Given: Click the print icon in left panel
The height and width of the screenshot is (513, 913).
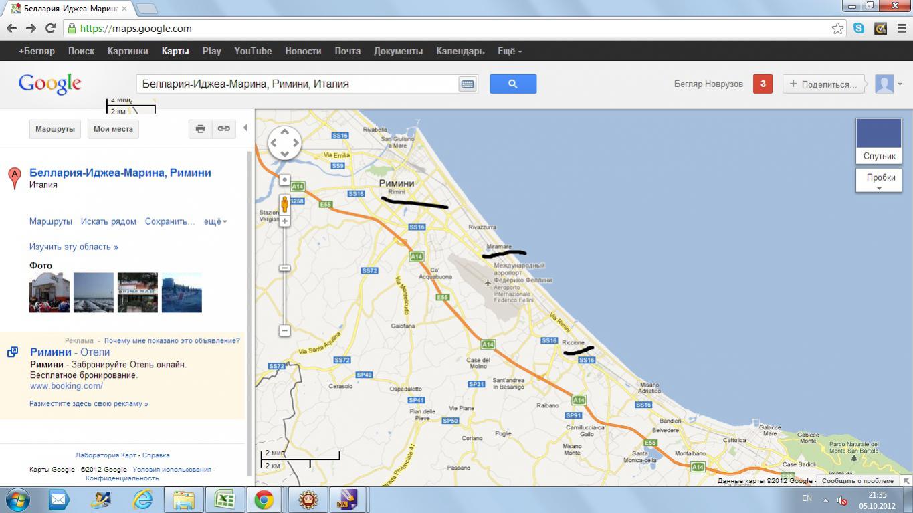Looking at the screenshot, I should pos(200,129).
